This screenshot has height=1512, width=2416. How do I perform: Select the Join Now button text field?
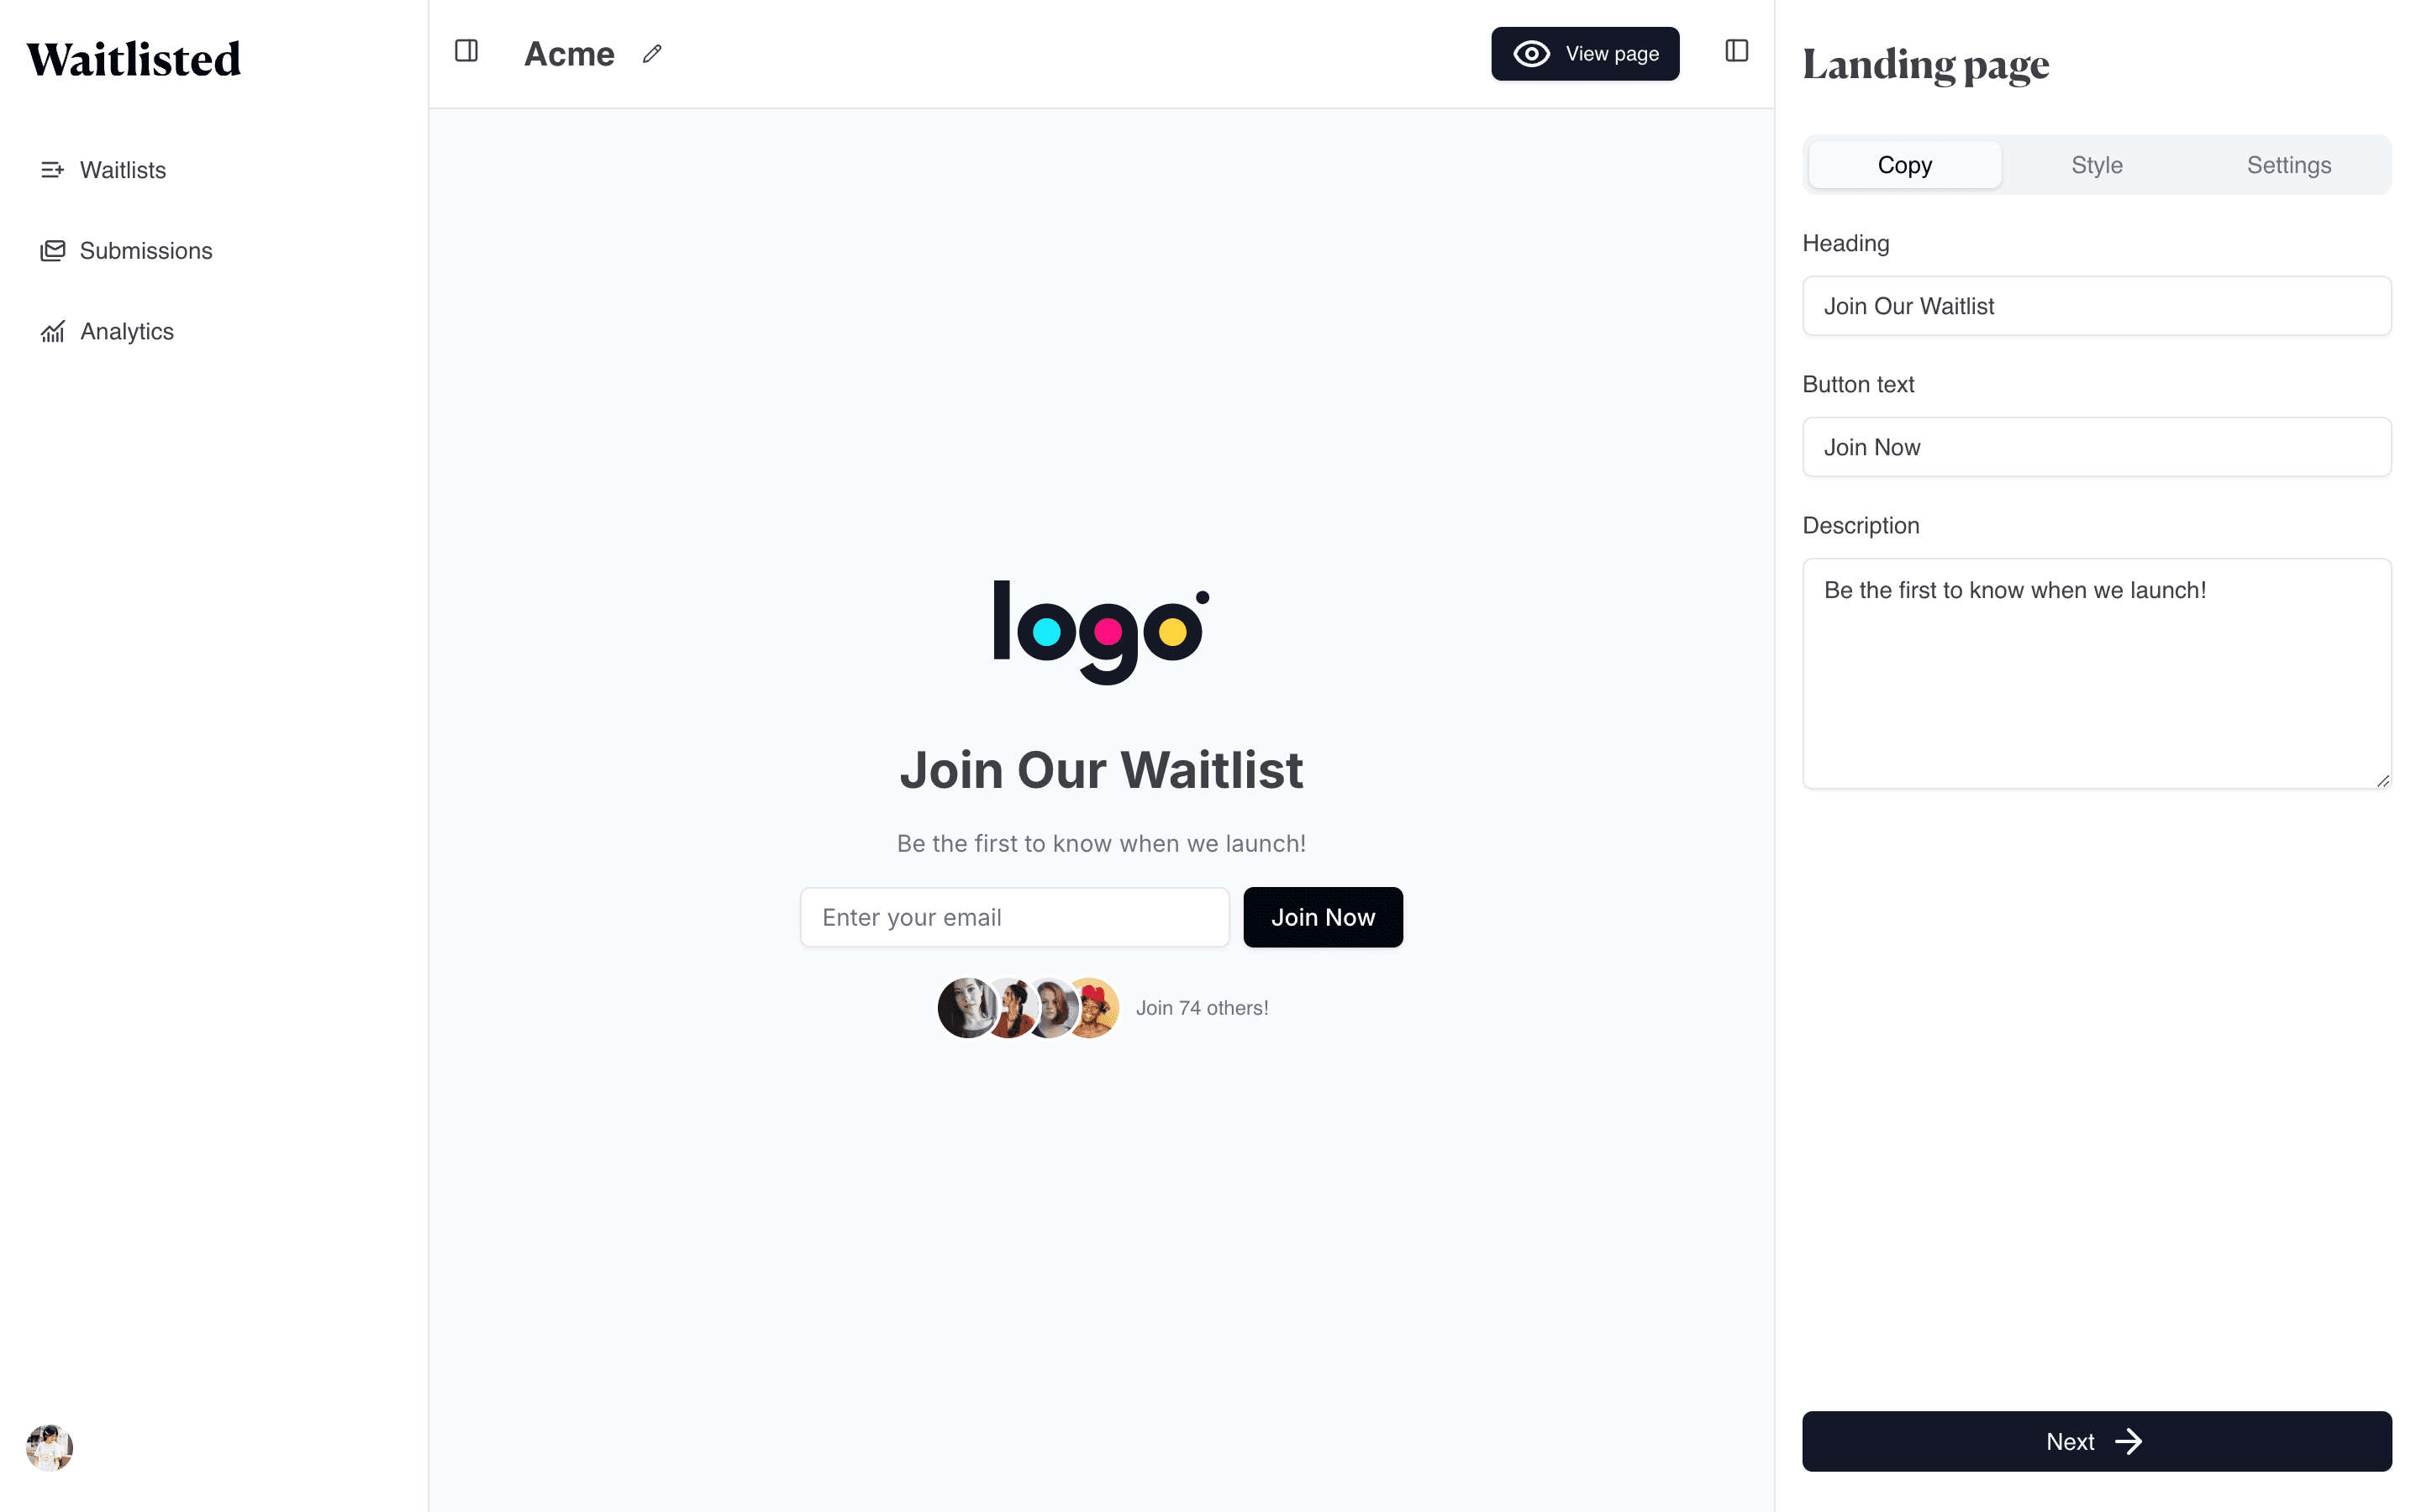coord(2098,446)
